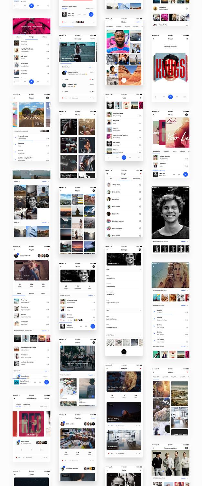202x486 pixels.
Task: Tap shuffle icon on Radio Energy screen
Action: 41,450
